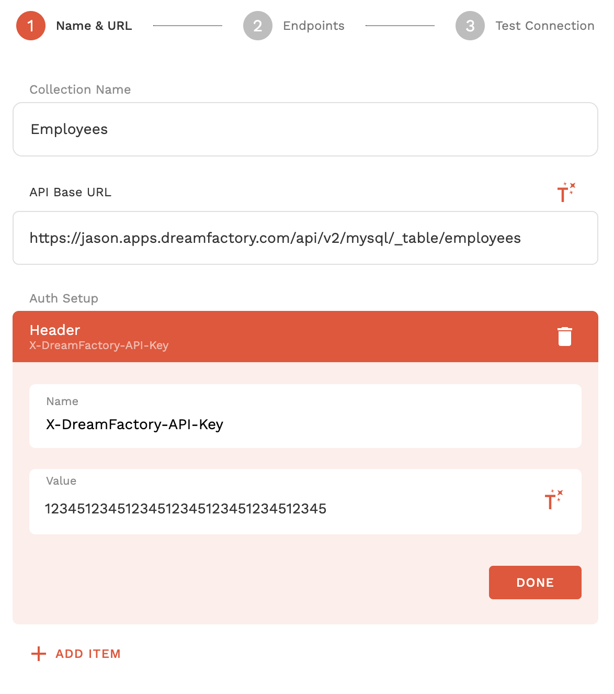614x694 pixels.
Task: Go to the Endpoints step
Action: pos(313,26)
